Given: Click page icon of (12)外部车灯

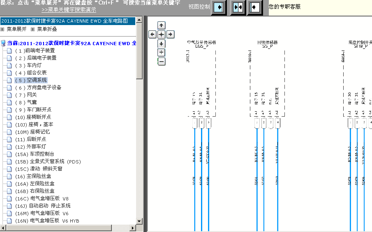Looking at the screenshot, I should 9,147.
